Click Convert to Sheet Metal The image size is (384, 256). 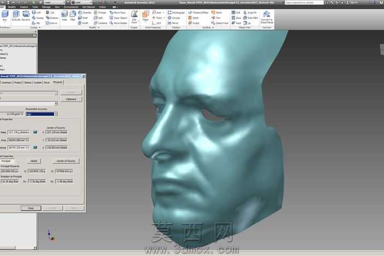[267, 17]
